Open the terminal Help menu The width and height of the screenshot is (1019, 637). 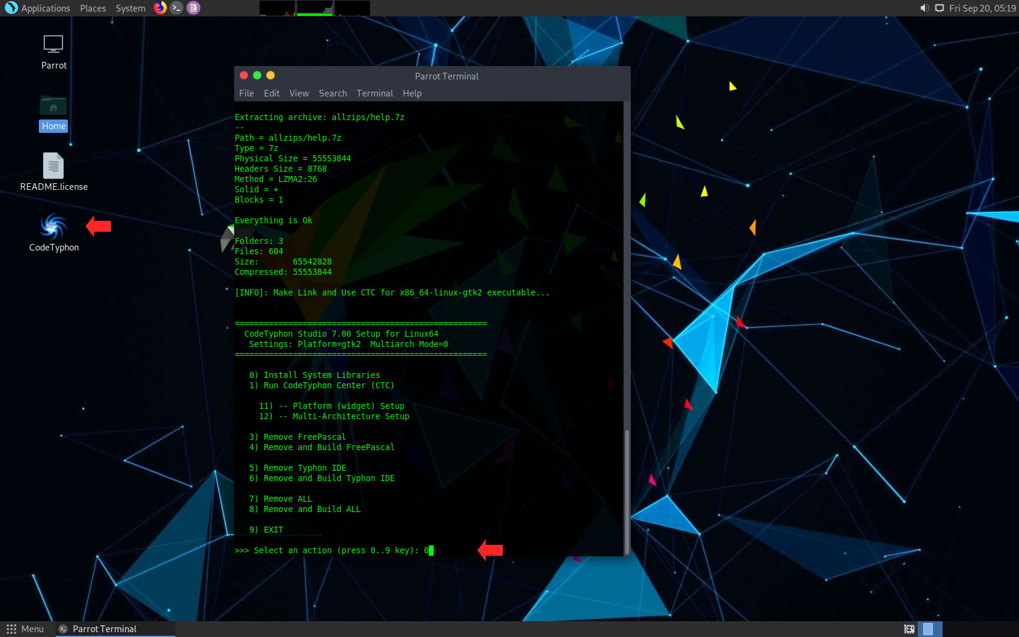click(412, 93)
